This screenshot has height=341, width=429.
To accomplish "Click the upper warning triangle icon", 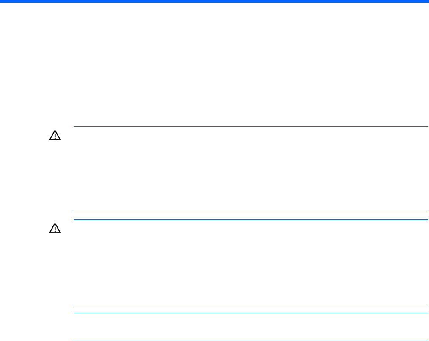I will coord(55,135).
